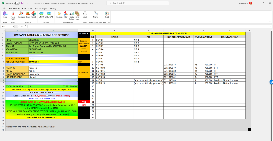Open the Tool Keuangan tab

[x=41, y=8]
